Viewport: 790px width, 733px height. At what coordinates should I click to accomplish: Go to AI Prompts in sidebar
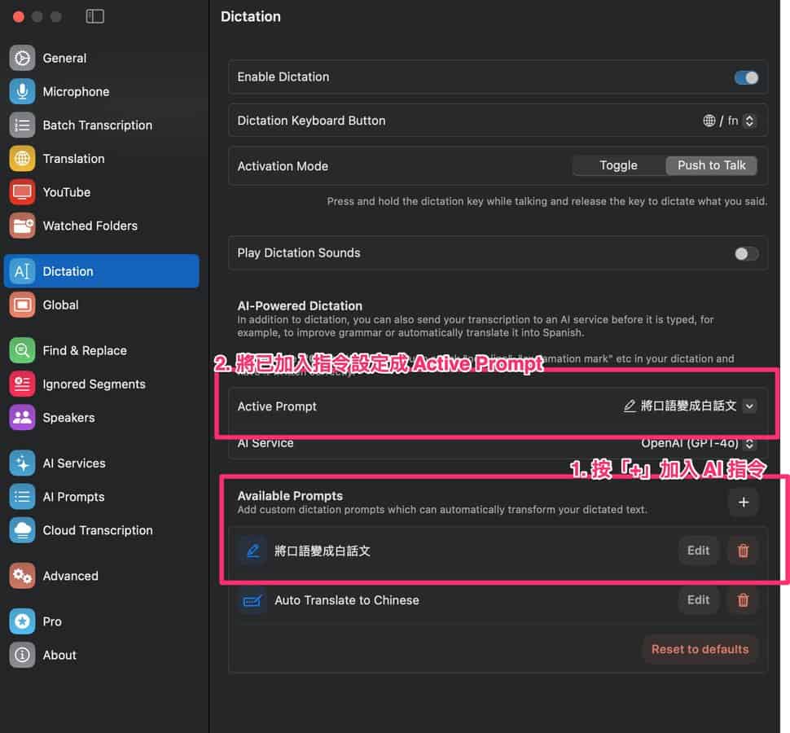click(73, 497)
